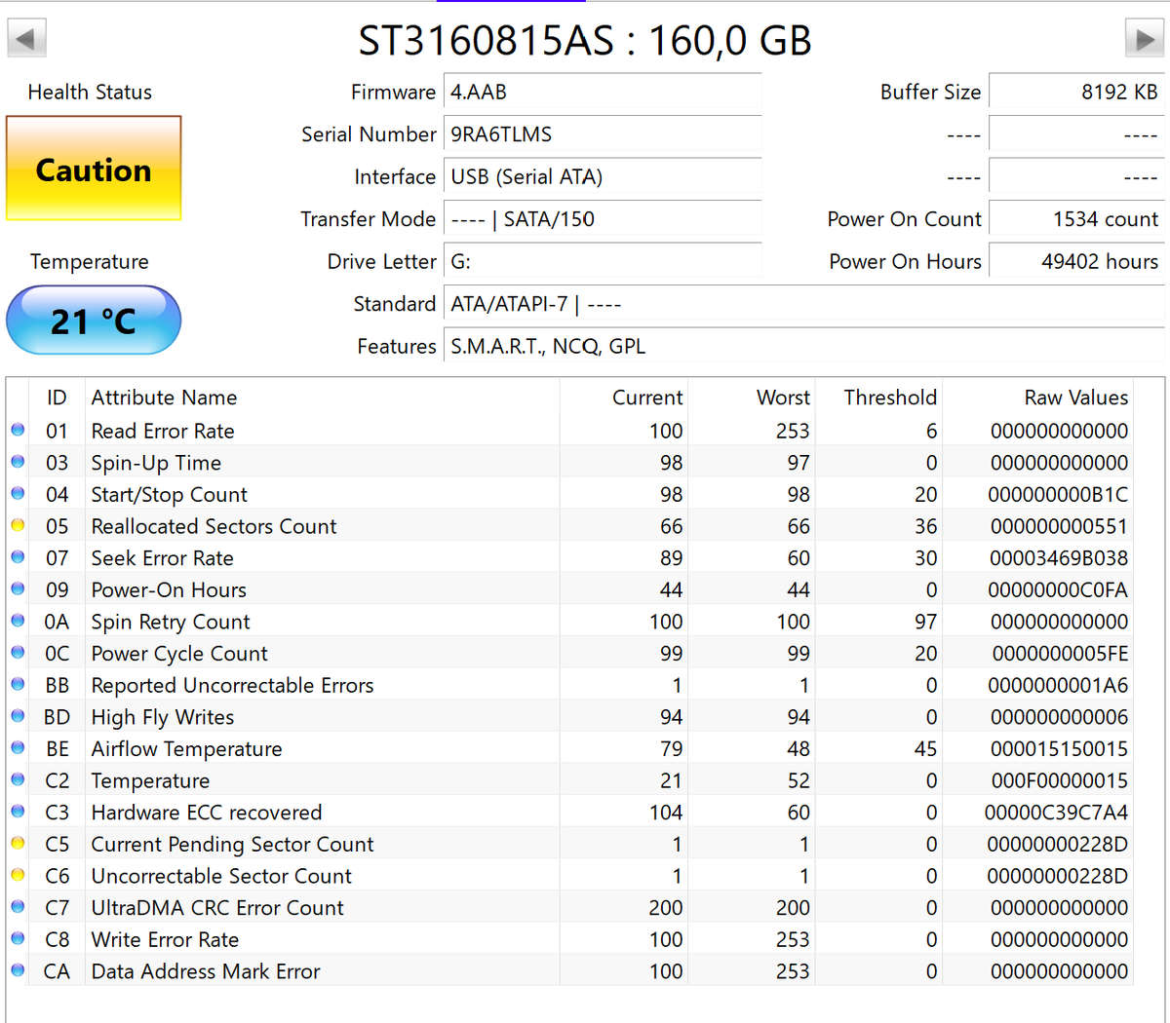The image size is (1170, 1023).
Task: Click the right arrow to view next drive
Action: [x=1144, y=37]
